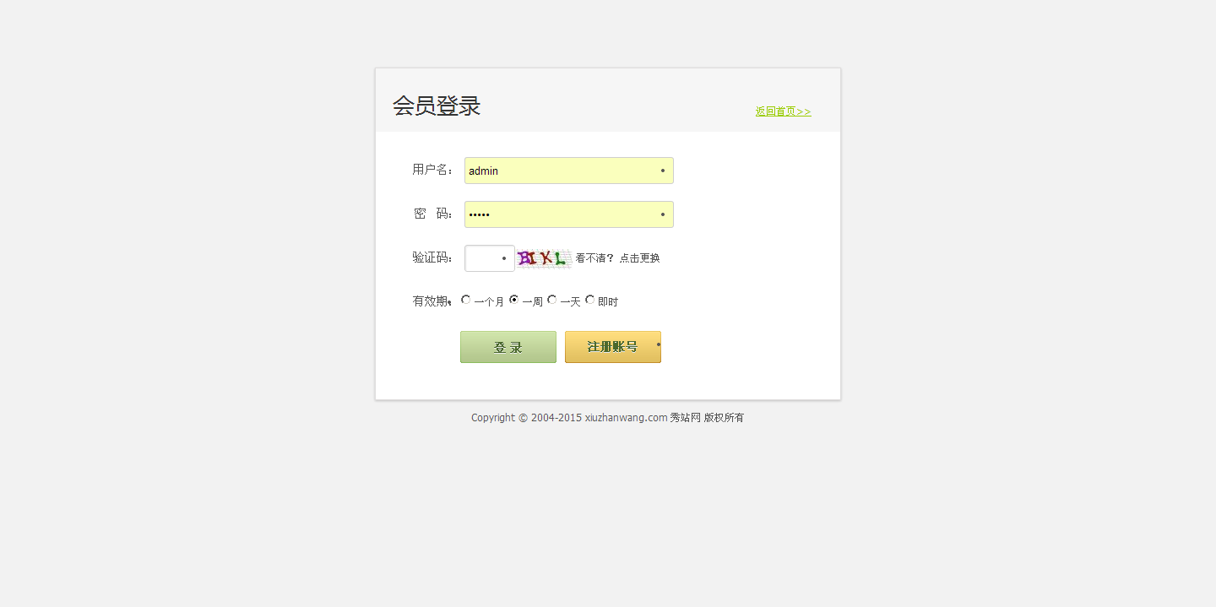Image resolution: width=1216 pixels, height=607 pixels.
Task: Click the 用户名 label
Action: tap(432, 170)
